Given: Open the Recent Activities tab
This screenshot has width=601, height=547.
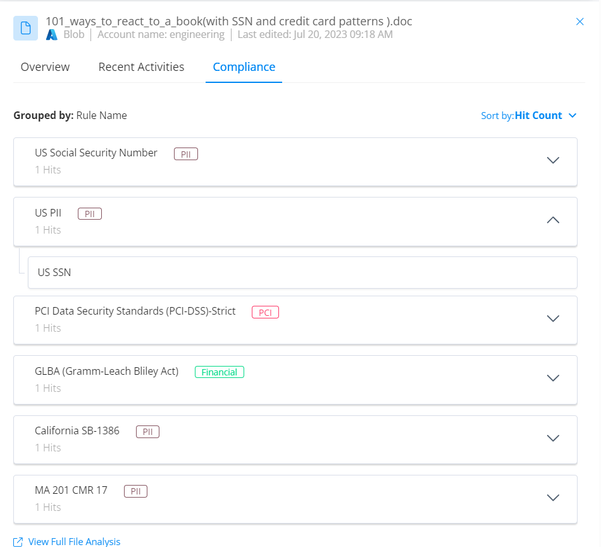Looking at the screenshot, I should 141,66.
